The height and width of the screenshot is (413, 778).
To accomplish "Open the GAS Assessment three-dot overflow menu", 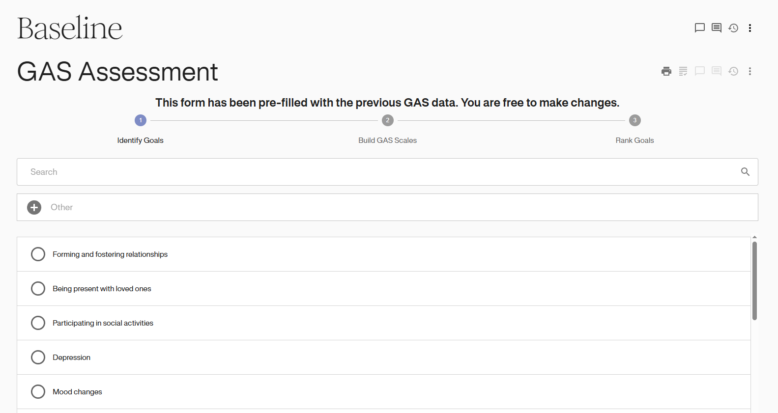I will tap(749, 71).
